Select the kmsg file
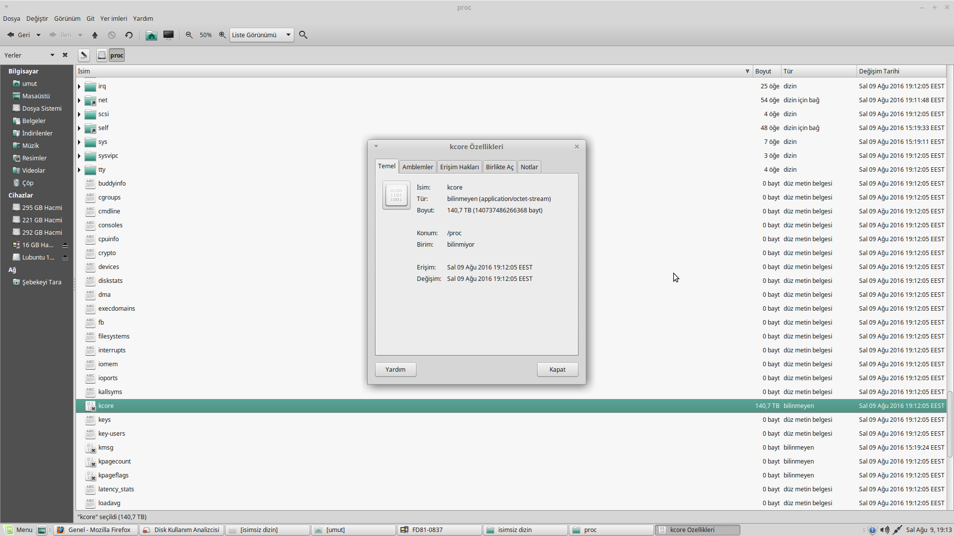Screen dimensions: 954x536 (106, 448)
